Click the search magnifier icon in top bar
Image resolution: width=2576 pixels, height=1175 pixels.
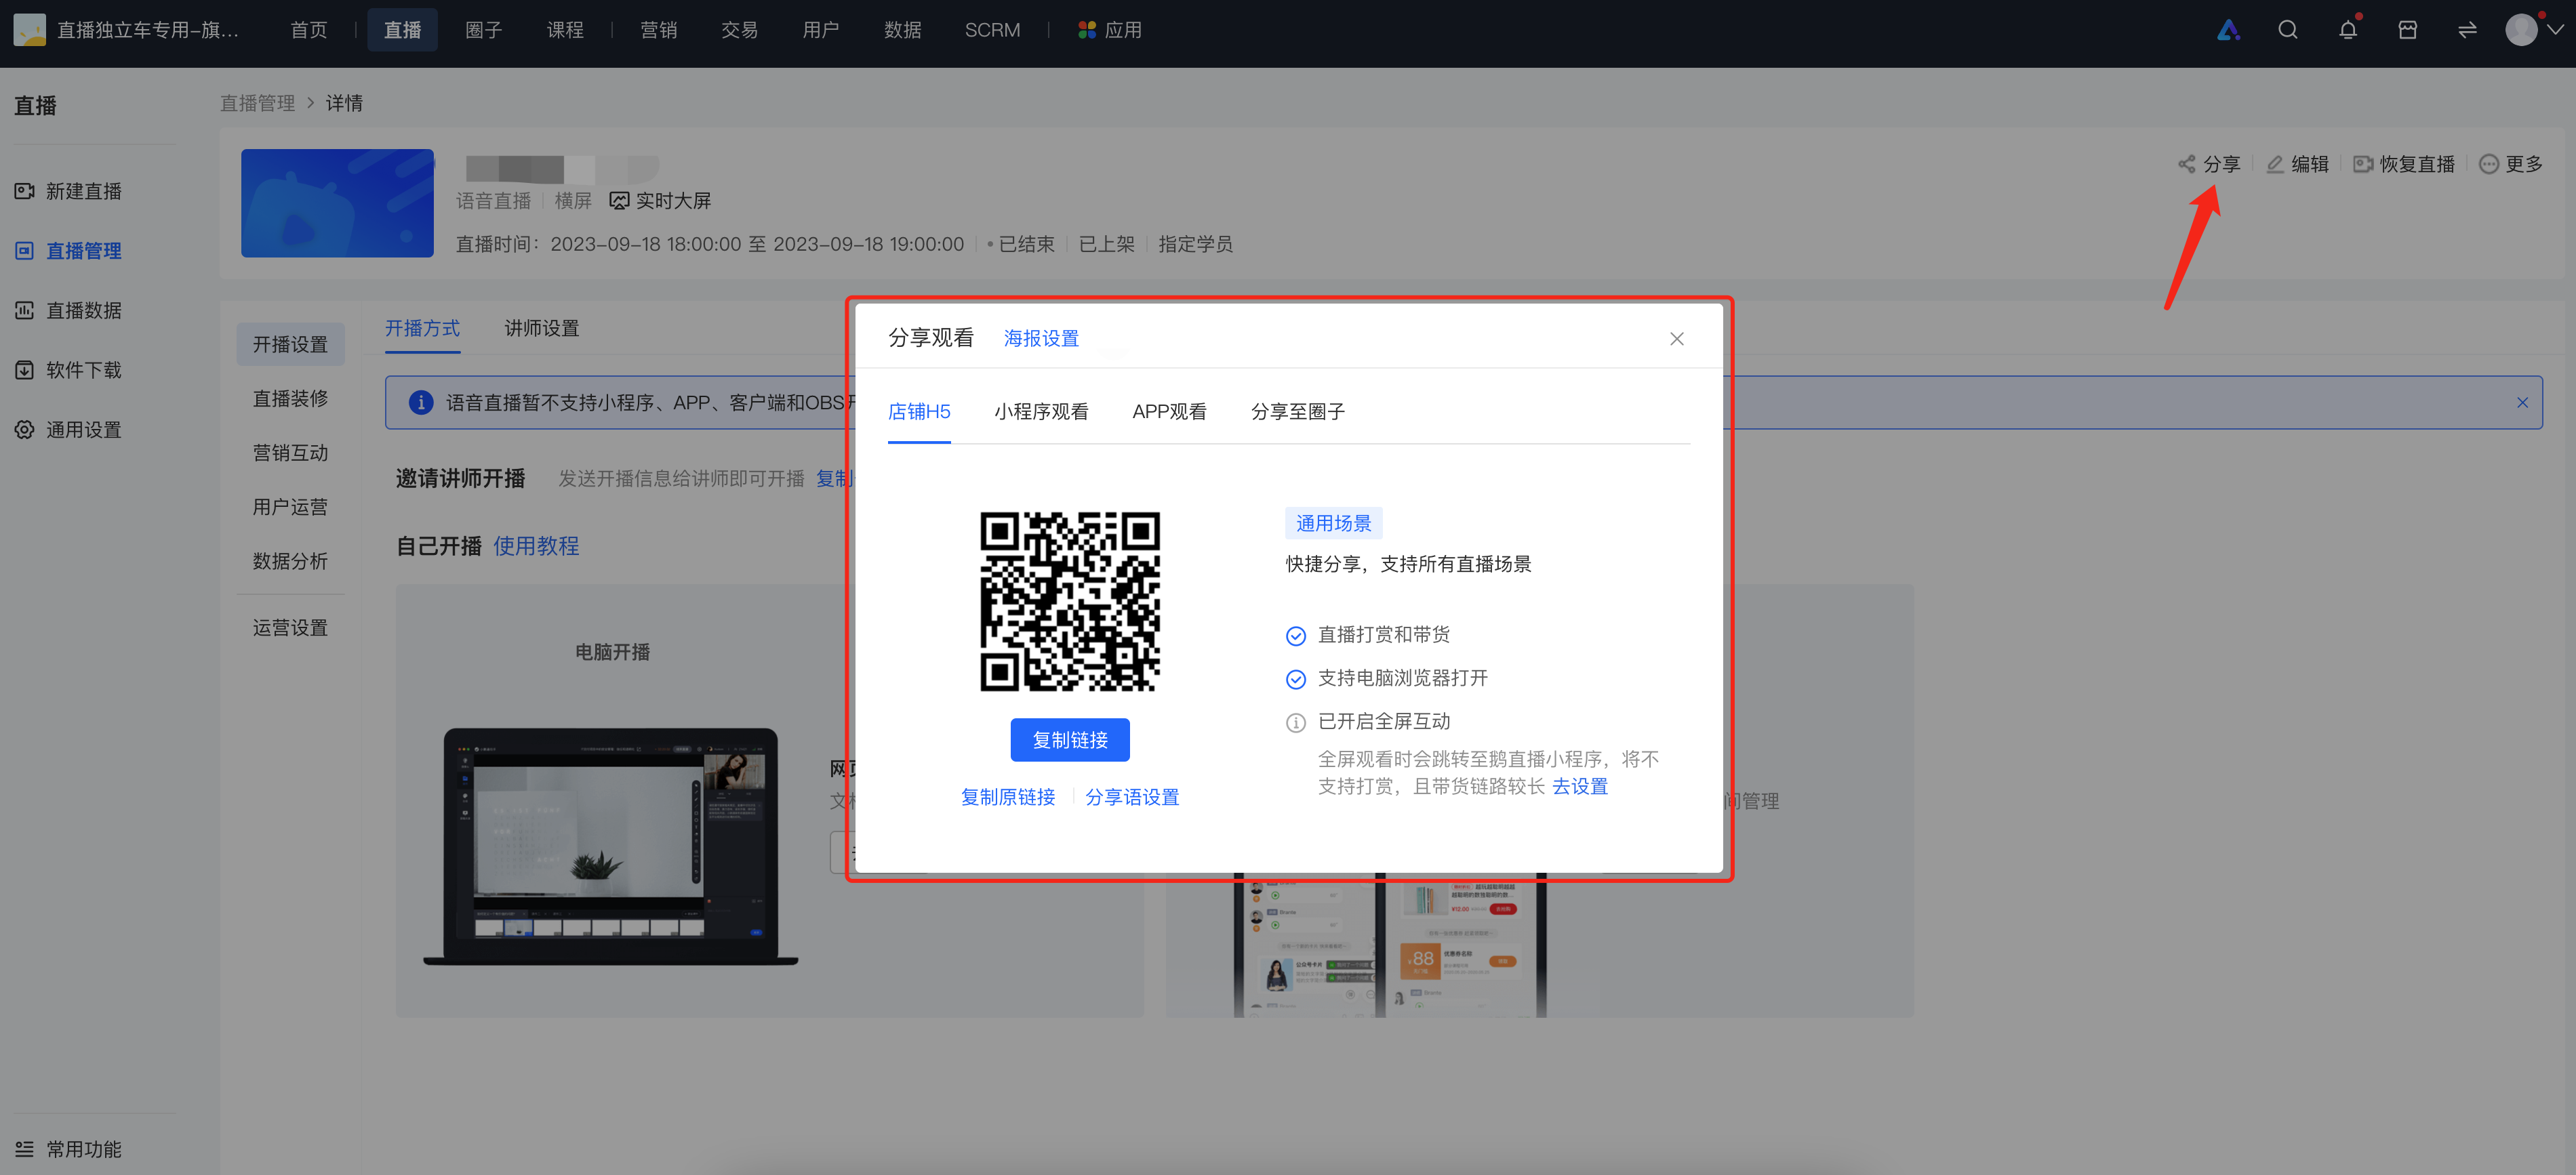click(x=2287, y=30)
